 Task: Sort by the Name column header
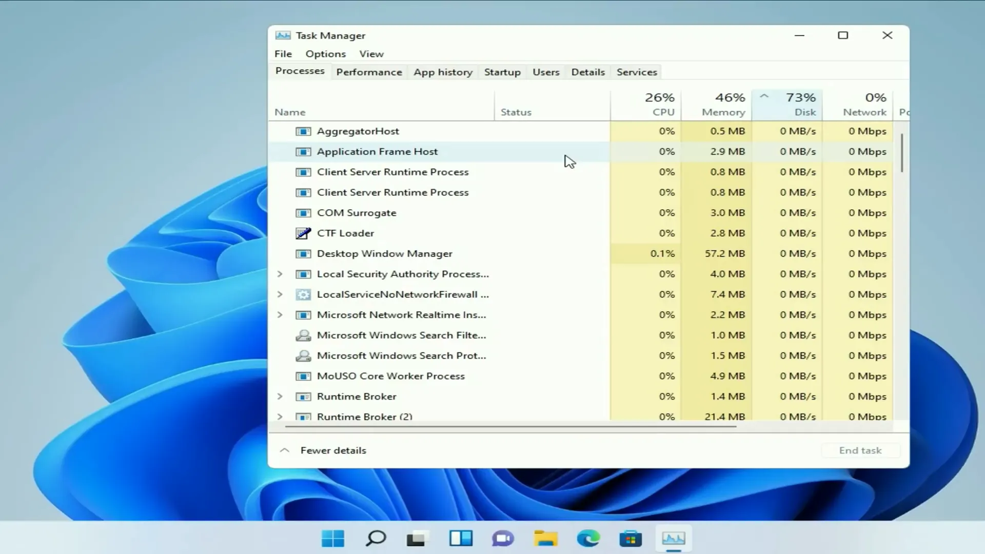(382, 105)
